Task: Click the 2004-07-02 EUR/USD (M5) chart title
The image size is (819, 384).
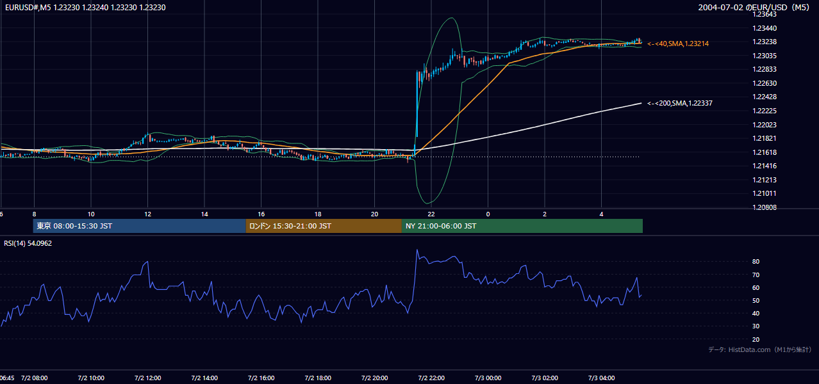Action: (755, 8)
